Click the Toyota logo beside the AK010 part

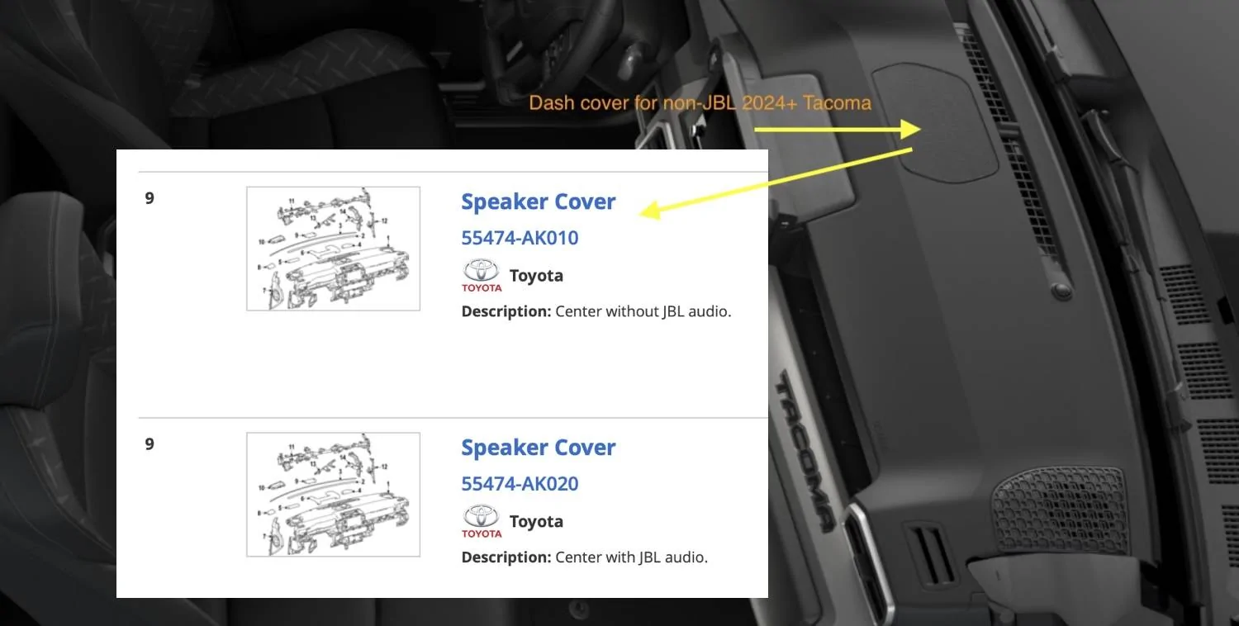point(482,275)
